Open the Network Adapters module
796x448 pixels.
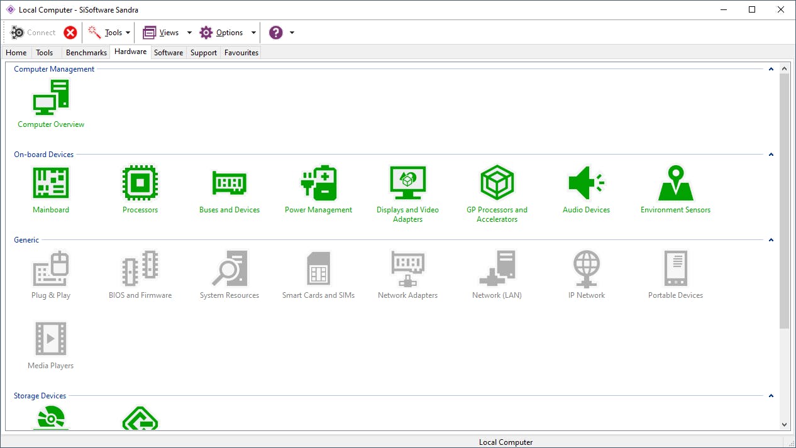coord(407,268)
